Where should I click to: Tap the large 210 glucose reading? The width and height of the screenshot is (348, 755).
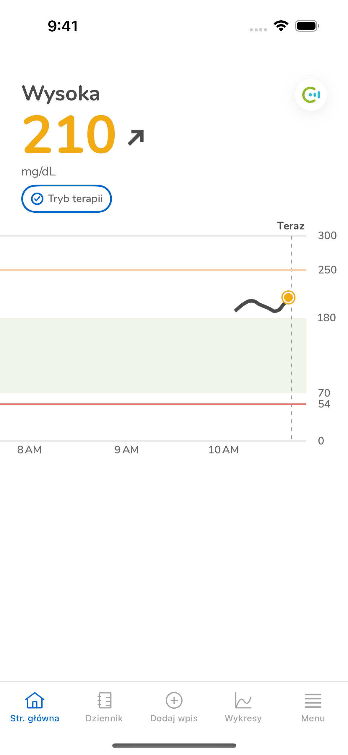click(69, 134)
